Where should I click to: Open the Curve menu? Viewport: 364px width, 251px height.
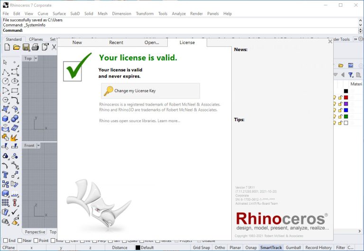(x=43, y=13)
